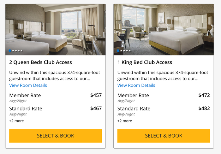The width and height of the screenshot is (221, 154).
Task: Click Select & Book for 2 Queen Beds
Action: pyautogui.click(x=55, y=136)
